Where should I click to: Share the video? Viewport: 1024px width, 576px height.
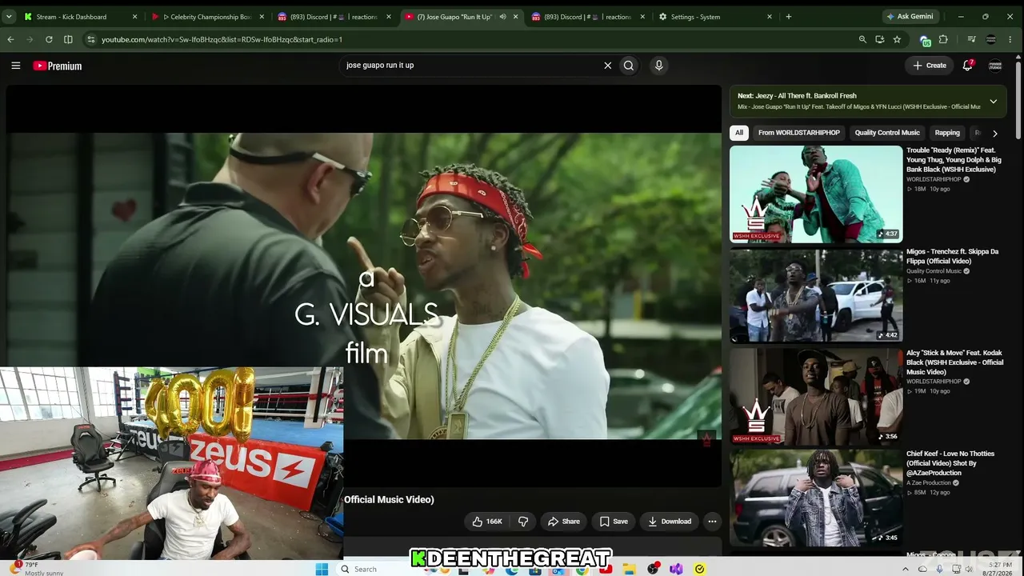[563, 522]
